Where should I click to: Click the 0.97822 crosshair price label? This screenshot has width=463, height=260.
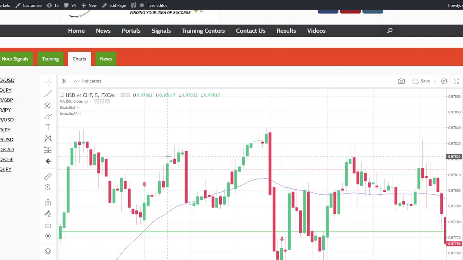point(454,157)
